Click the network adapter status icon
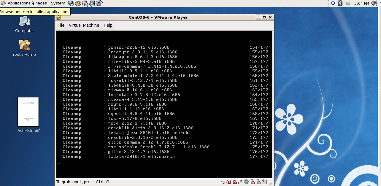The width and height of the screenshot is (381, 186). pos(241,182)
